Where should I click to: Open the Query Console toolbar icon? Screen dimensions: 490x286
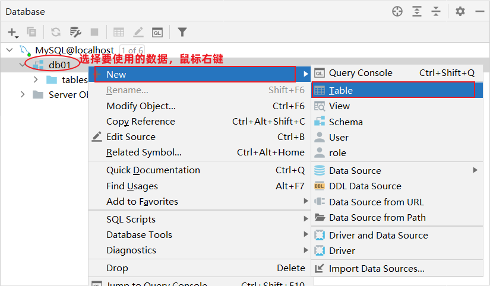[x=157, y=32]
